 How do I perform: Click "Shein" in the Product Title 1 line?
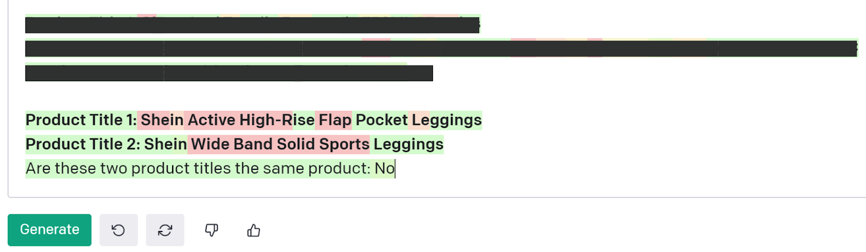[x=162, y=120]
